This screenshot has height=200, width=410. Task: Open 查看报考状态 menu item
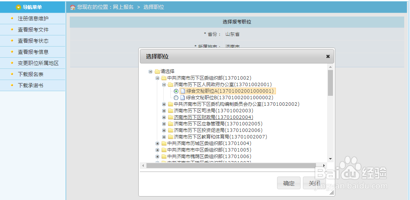click(32, 41)
